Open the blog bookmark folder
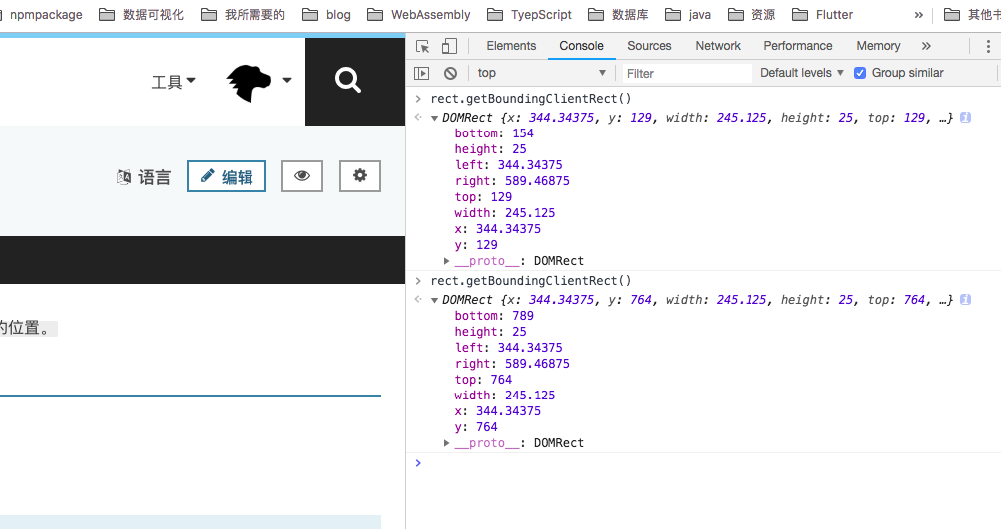Viewport: 1001px width, 529px height. [326, 15]
